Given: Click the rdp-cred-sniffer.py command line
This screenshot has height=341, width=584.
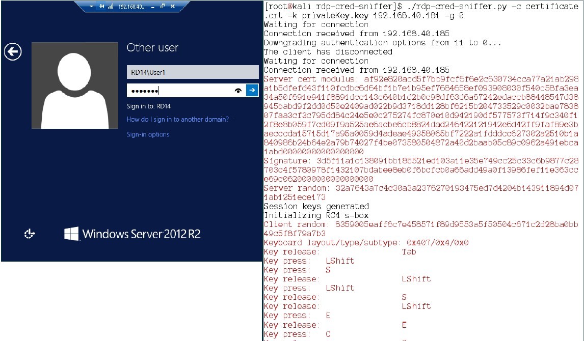Looking at the screenshot, I should (x=421, y=11).
